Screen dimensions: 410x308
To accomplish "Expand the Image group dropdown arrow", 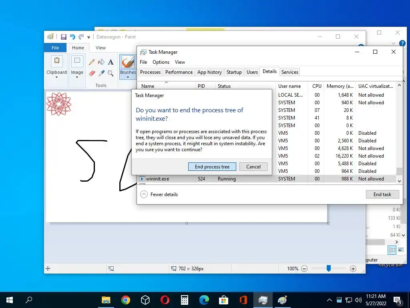I will click(x=77, y=77).
